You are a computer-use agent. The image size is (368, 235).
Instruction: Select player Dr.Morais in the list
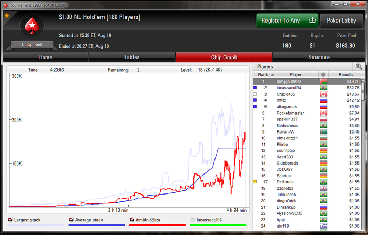coord(306,182)
